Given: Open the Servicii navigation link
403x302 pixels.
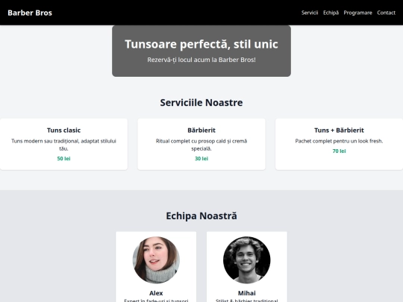Looking at the screenshot, I should point(310,13).
